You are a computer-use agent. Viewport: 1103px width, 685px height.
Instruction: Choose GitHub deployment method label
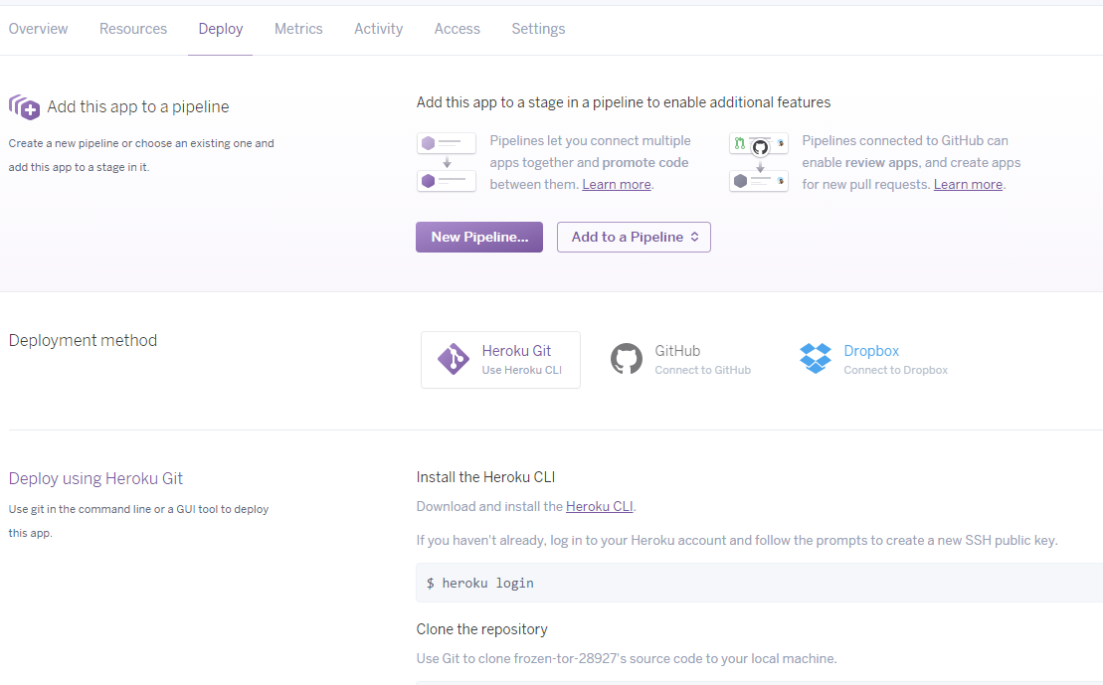677,351
